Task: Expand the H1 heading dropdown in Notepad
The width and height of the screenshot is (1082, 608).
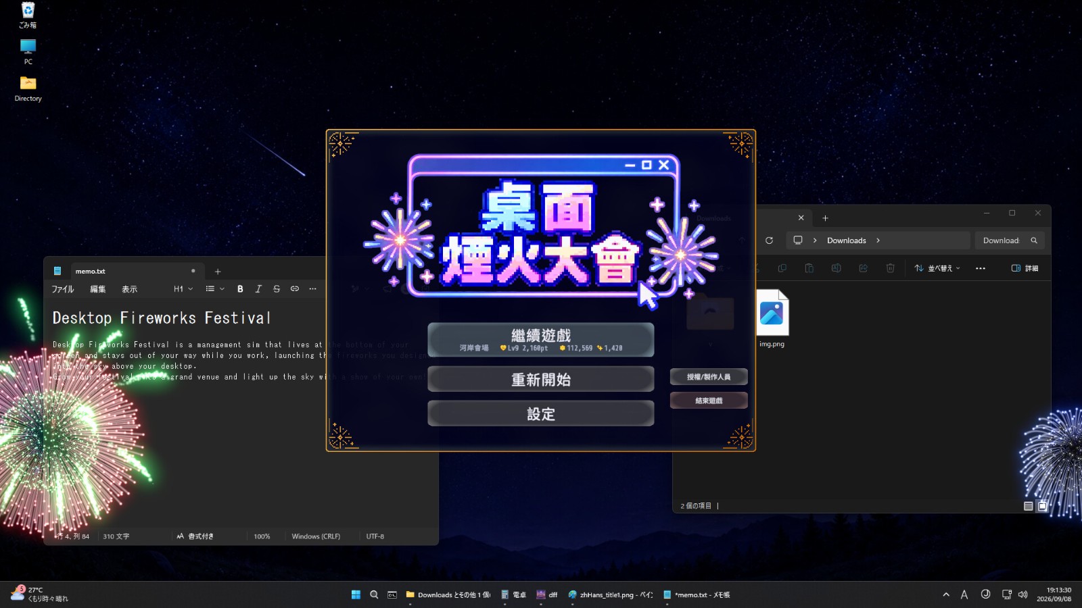Action: [x=183, y=289]
